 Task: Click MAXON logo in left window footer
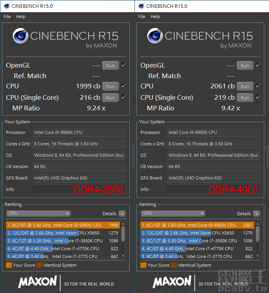pyautogui.click(x=38, y=282)
